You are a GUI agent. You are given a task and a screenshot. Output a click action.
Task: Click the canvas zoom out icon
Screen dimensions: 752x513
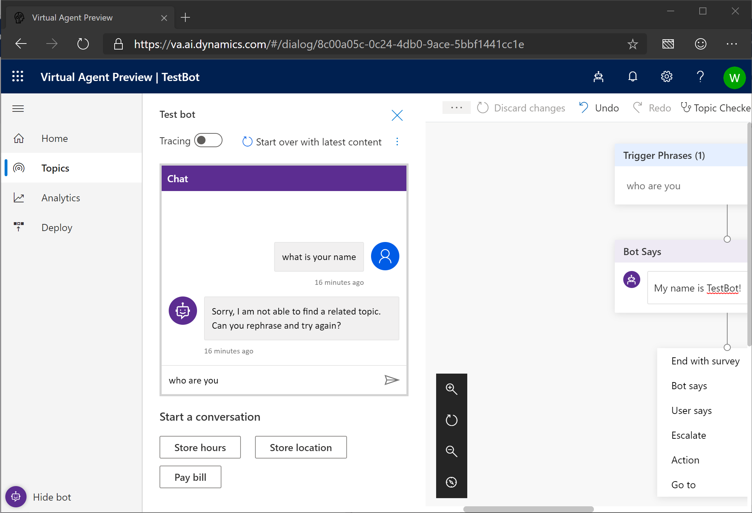coord(451,451)
